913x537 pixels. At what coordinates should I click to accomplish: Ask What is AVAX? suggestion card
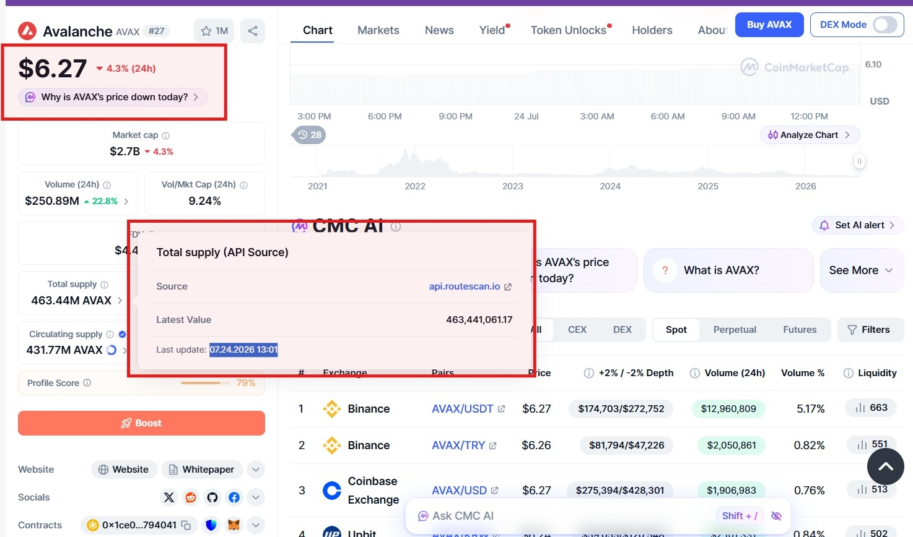[x=728, y=270]
